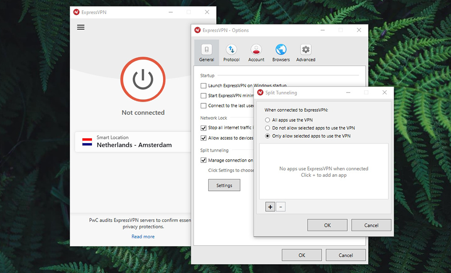Screen dimensions: 451x273
Task: Click the power button to connect VPN
Action: [143, 79]
